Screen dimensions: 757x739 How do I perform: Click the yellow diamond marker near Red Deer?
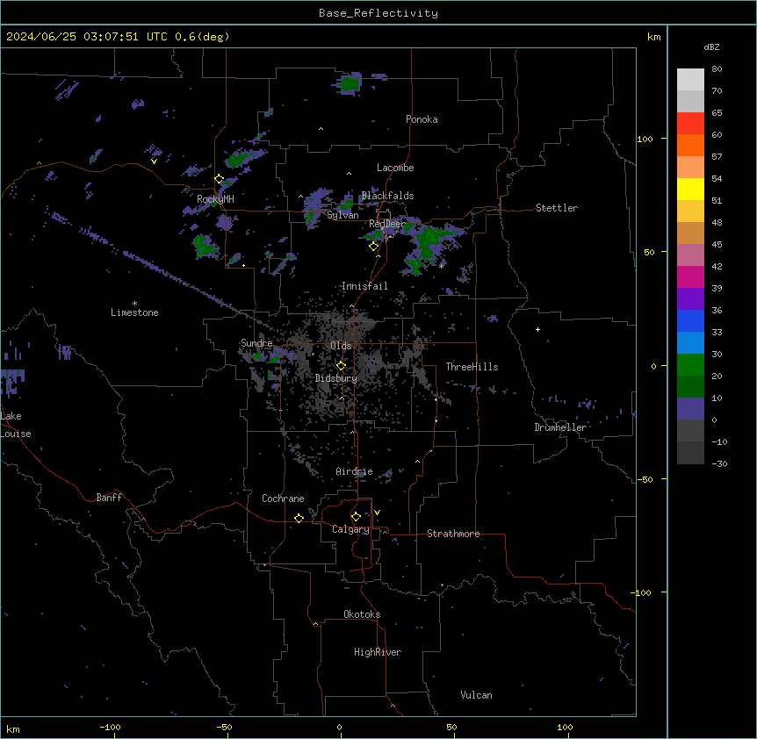click(x=374, y=247)
